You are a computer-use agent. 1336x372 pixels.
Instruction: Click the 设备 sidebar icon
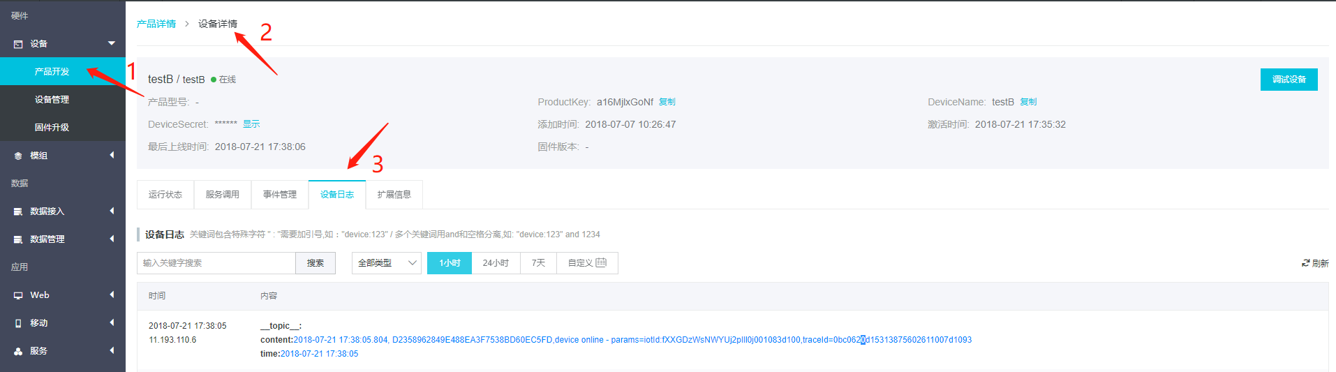pyautogui.click(x=18, y=44)
